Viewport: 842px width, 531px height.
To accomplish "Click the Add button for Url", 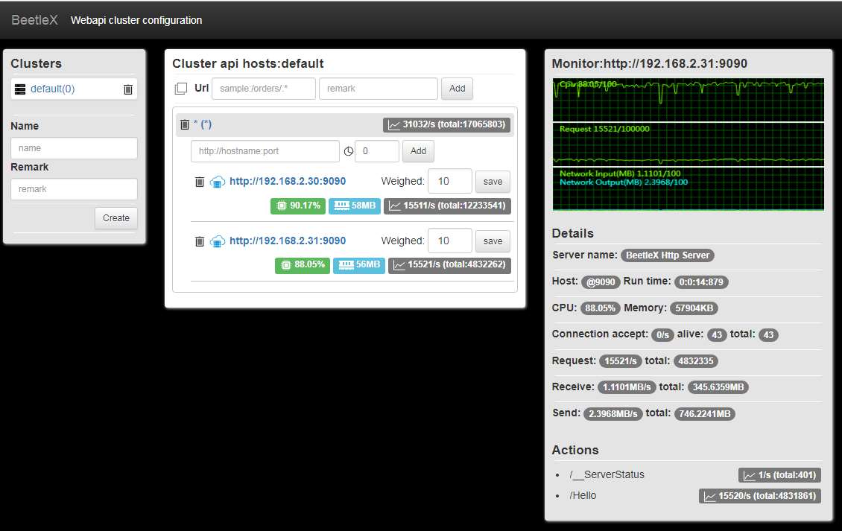I will pos(457,89).
